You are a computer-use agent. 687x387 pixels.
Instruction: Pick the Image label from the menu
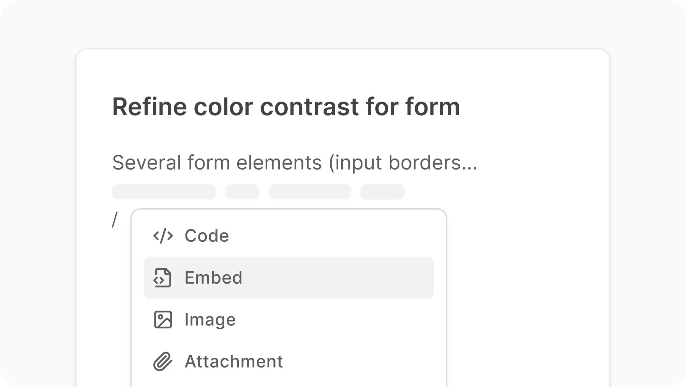click(x=210, y=319)
